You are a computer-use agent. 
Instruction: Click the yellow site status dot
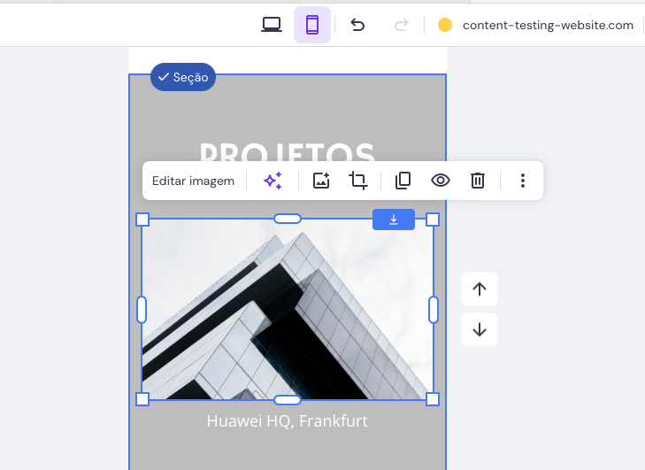[x=445, y=25]
